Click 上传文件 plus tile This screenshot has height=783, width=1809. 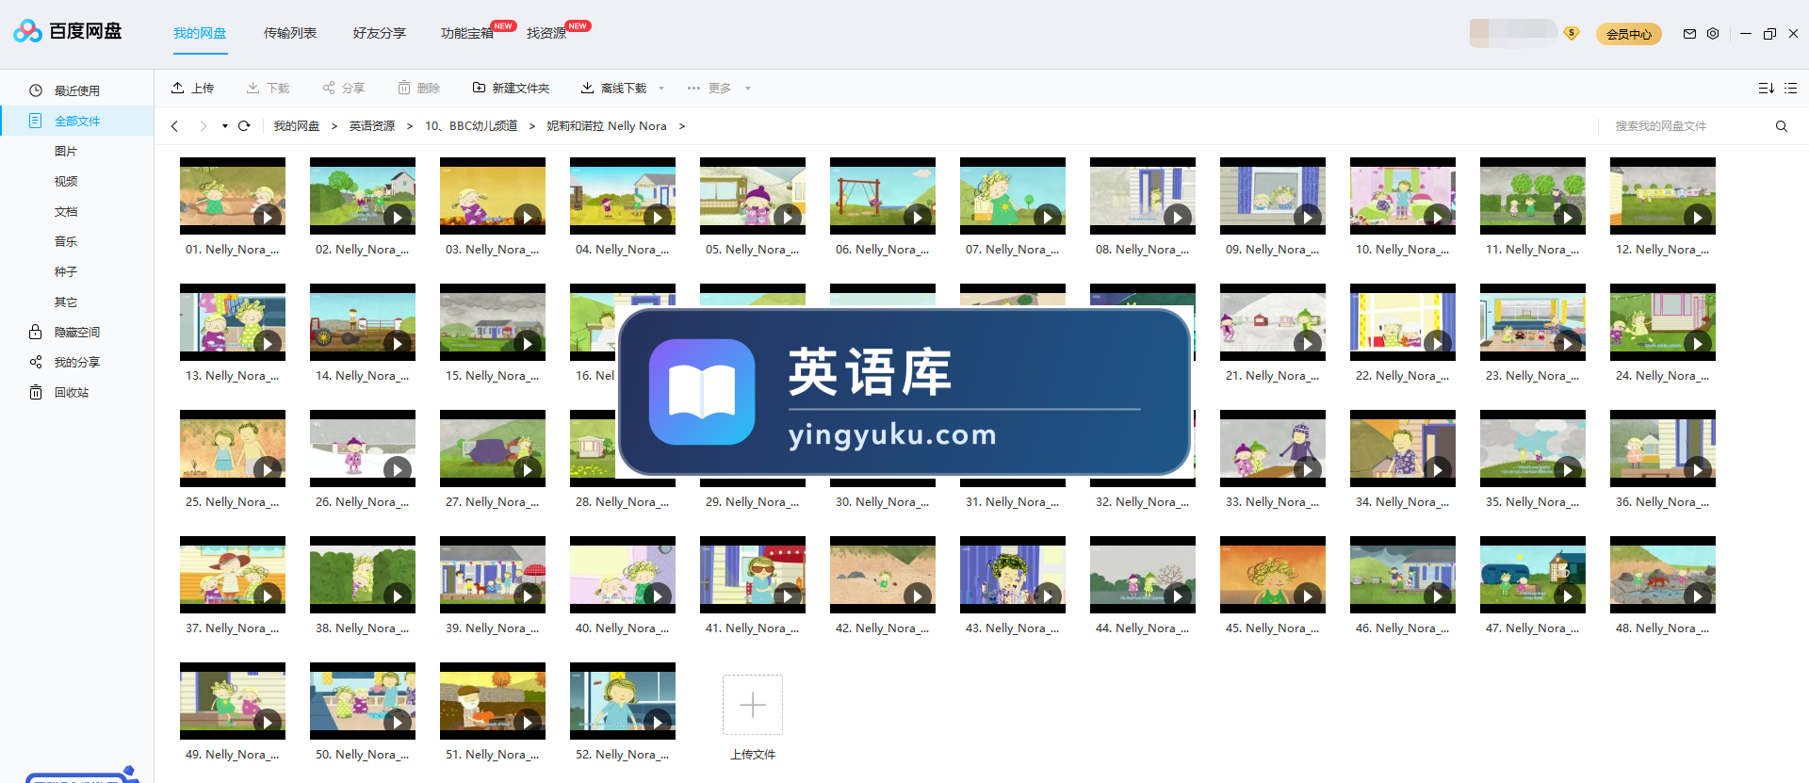(x=753, y=705)
